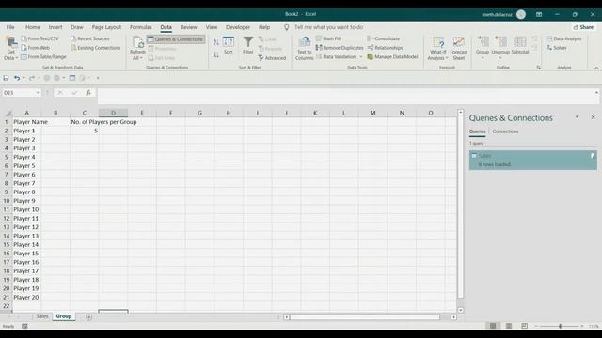
Task: Open Outline dialog launcher
Action: (x=539, y=68)
